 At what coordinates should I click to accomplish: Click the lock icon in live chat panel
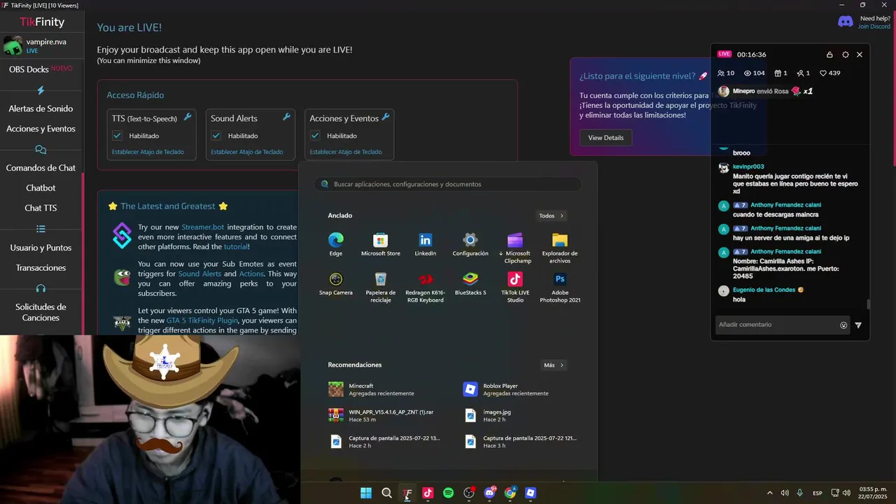coord(829,55)
